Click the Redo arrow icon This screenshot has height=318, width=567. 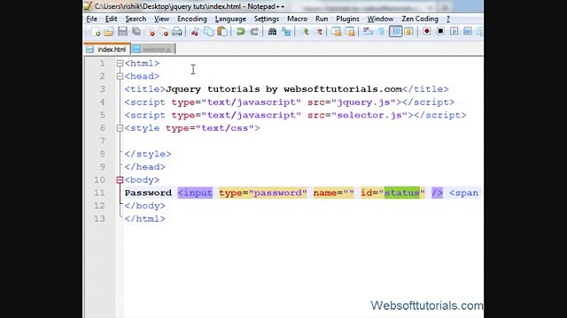coord(254,32)
